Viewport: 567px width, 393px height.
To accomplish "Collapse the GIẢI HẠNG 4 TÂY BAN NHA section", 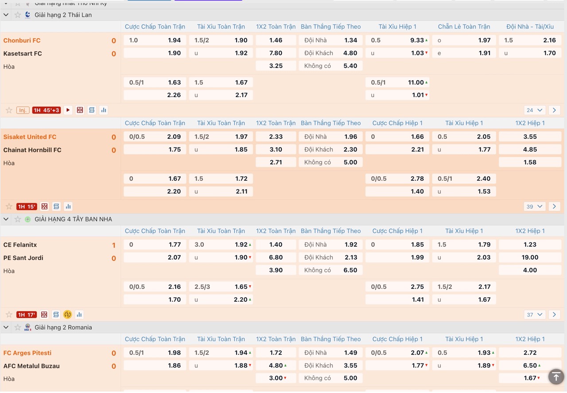I will tap(6, 219).
